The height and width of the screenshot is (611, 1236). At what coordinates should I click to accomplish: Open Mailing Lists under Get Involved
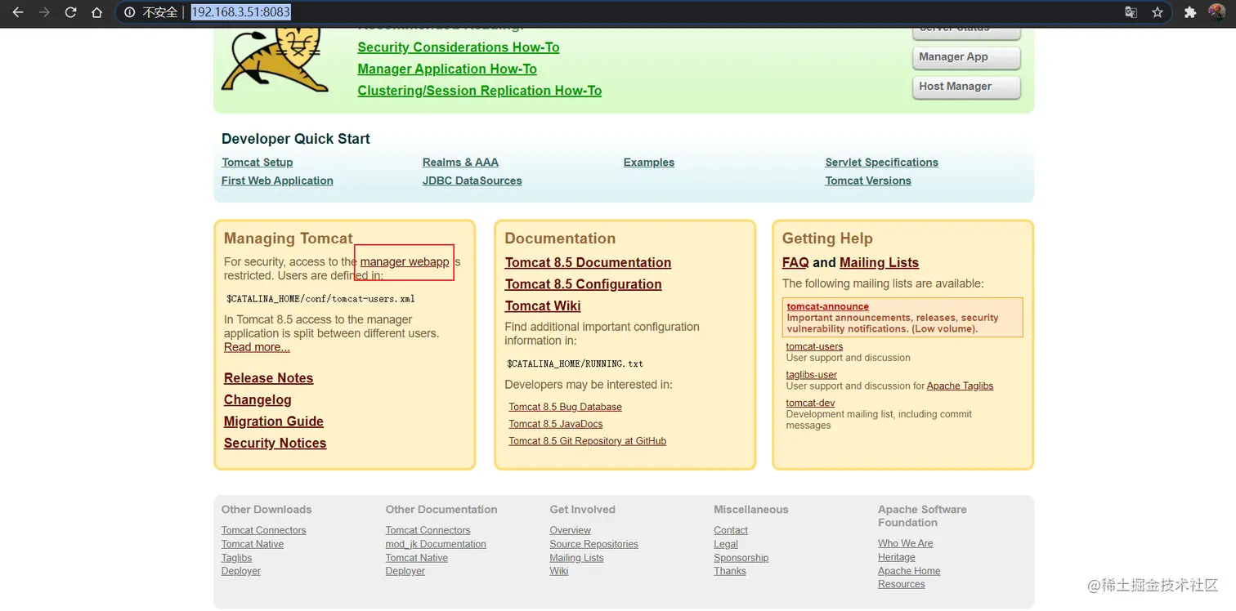pyautogui.click(x=577, y=558)
